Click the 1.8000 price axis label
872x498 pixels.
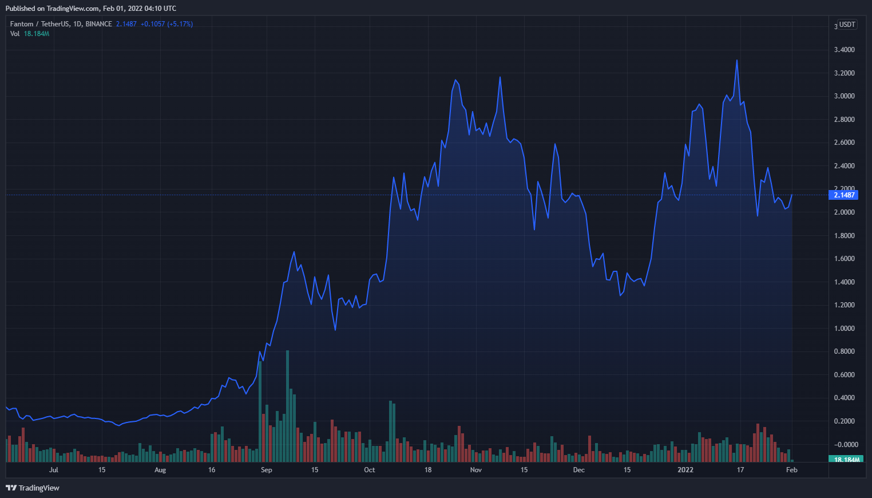tap(845, 236)
